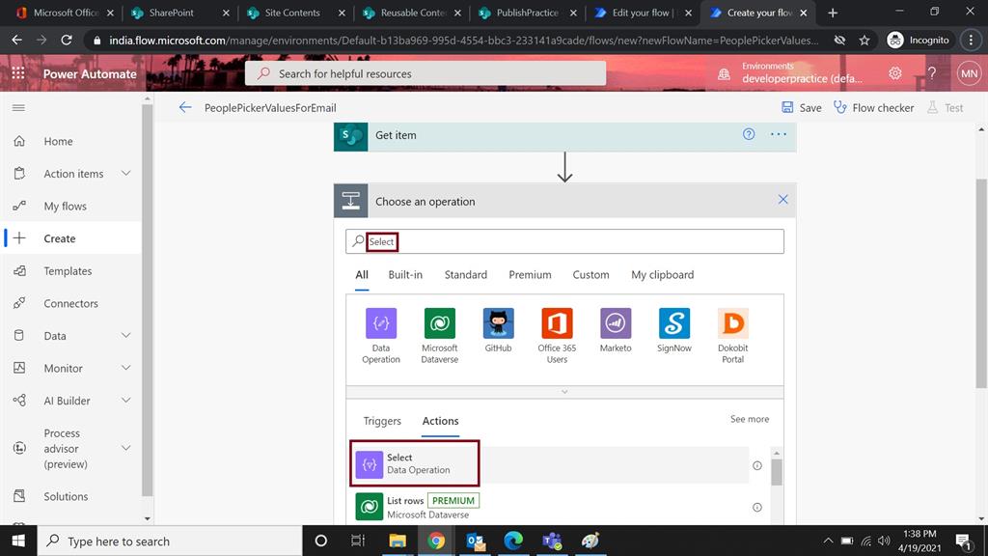Switch to the Standard tab
Image resolution: width=988 pixels, height=556 pixels.
click(x=466, y=275)
